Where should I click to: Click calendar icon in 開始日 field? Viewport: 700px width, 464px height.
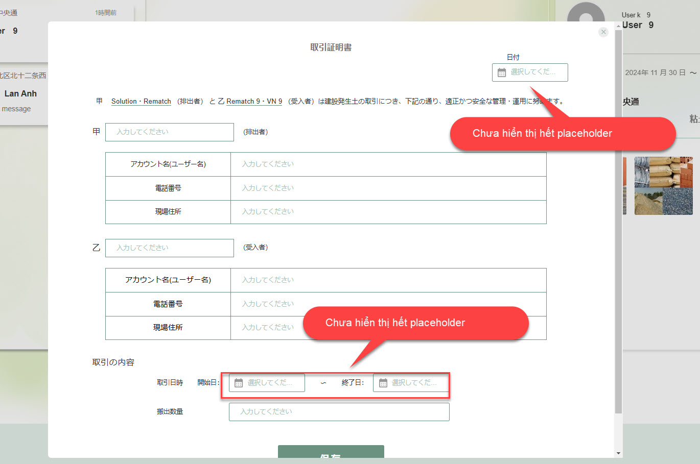(x=239, y=383)
